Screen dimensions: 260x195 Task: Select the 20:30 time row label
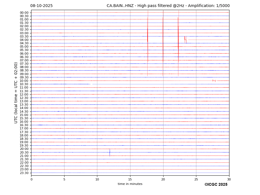24,152
